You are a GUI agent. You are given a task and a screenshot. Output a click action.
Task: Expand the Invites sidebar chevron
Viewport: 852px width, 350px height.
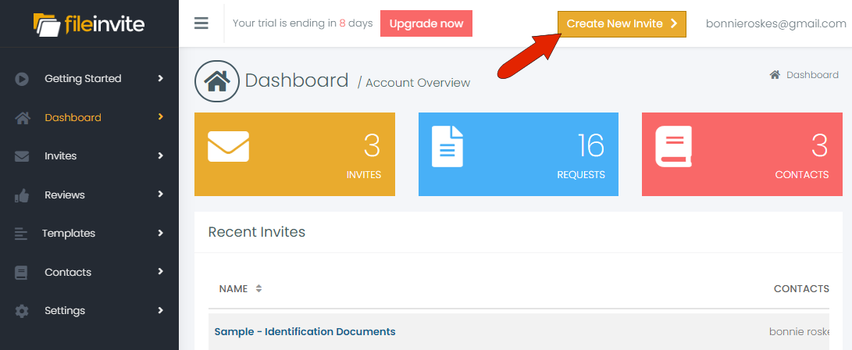coord(160,155)
